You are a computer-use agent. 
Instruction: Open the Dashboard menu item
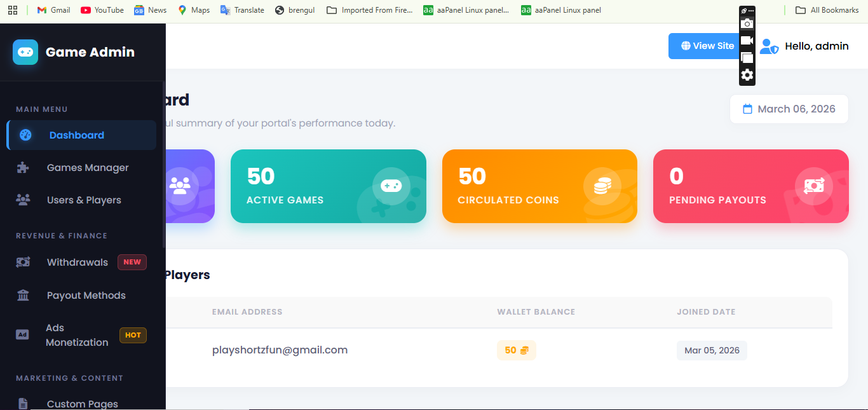tap(76, 135)
